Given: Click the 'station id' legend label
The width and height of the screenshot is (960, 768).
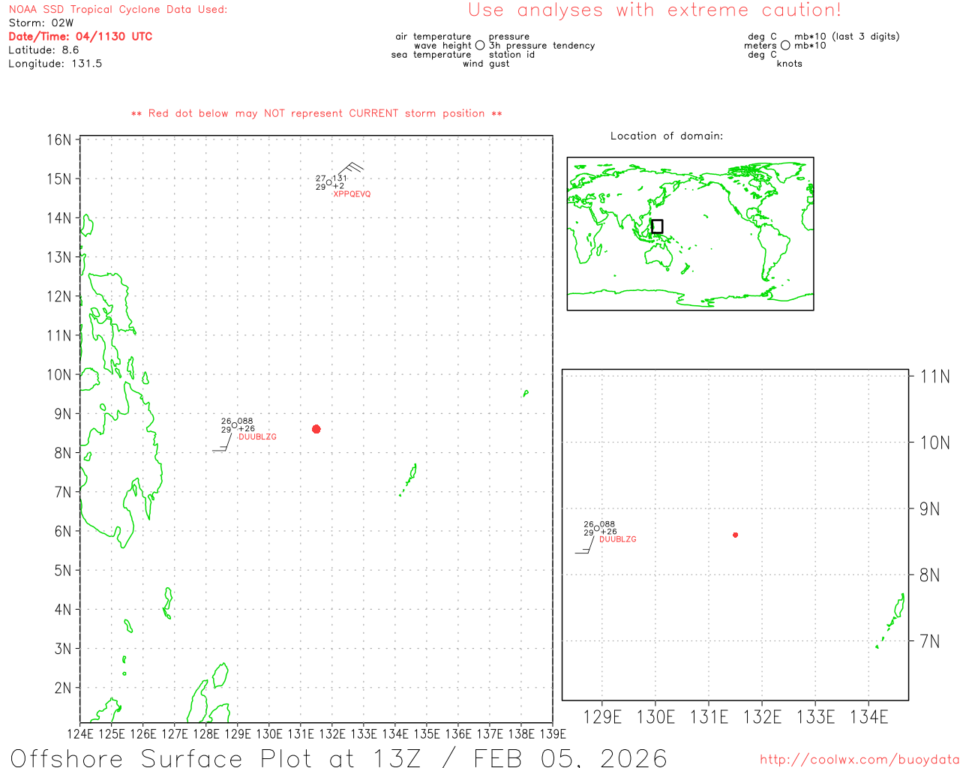Looking at the screenshot, I should pyautogui.click(x=511, y=55).
